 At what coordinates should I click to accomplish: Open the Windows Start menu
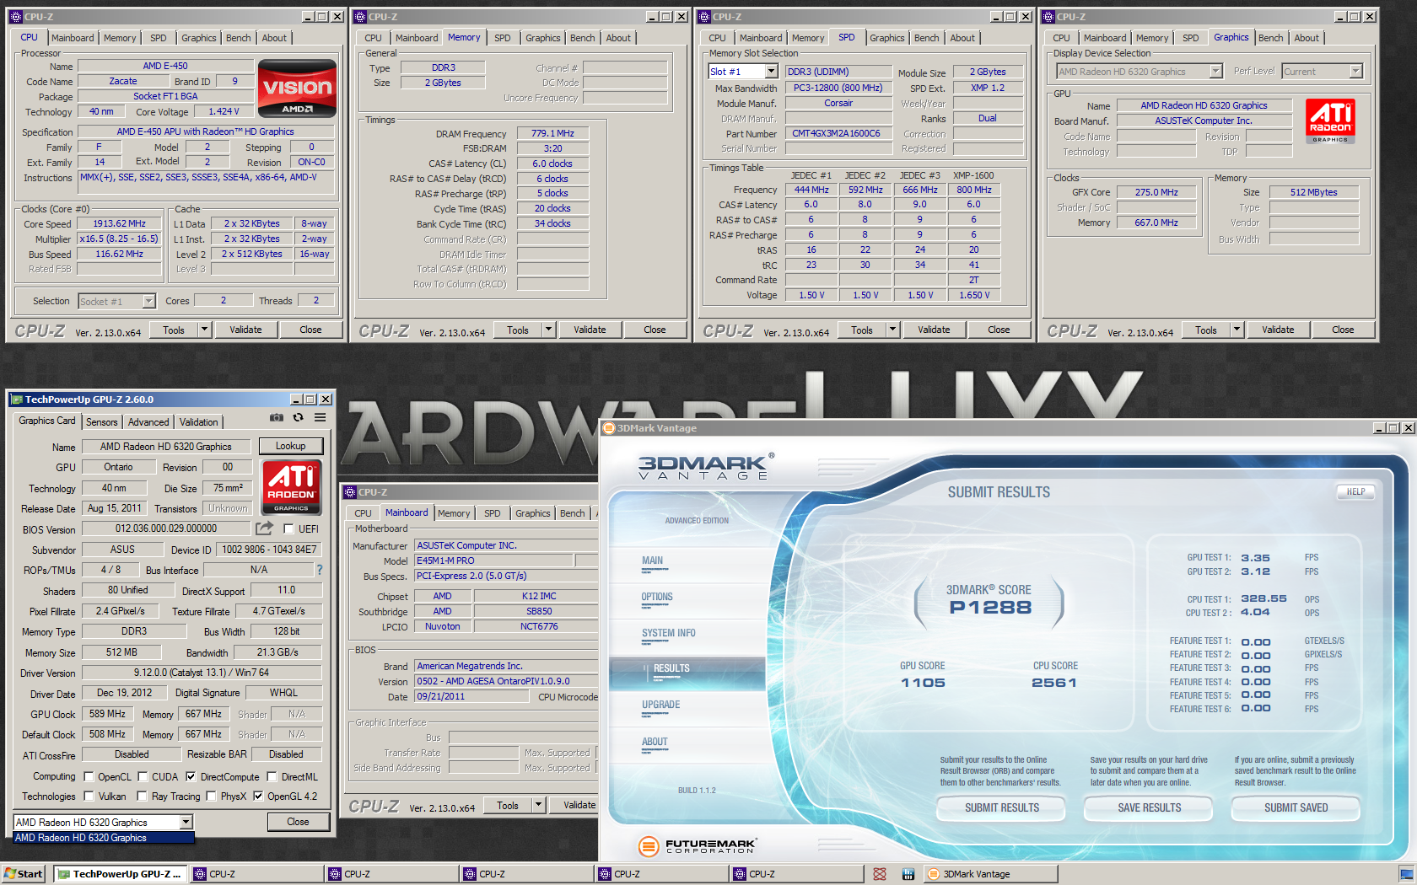pyautogui.click(x=23, y=874)
